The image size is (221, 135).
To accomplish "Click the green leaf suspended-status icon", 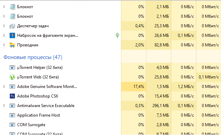I will pos(117,35).
